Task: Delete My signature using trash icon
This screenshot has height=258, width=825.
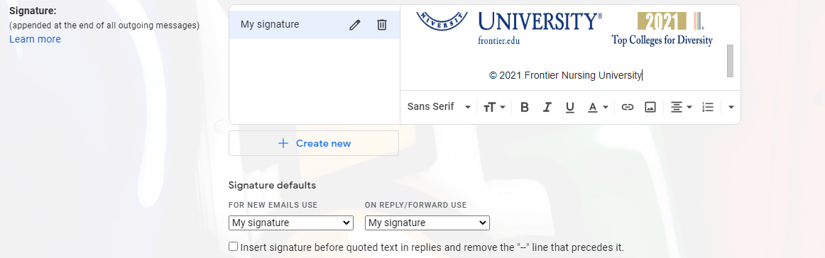Action: (382, 25)
